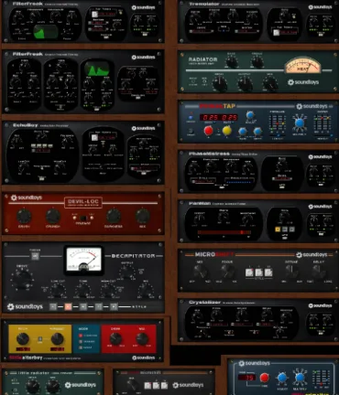Image resolution: width=339 pixels, height=395 pixels.
Task: Click the Soundtoys logo on EchoBoy
Action: click(143, 128)
